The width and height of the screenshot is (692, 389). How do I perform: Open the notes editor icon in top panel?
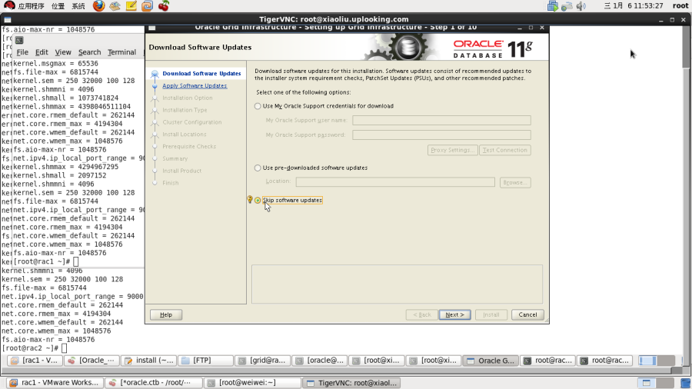[131, 5]
